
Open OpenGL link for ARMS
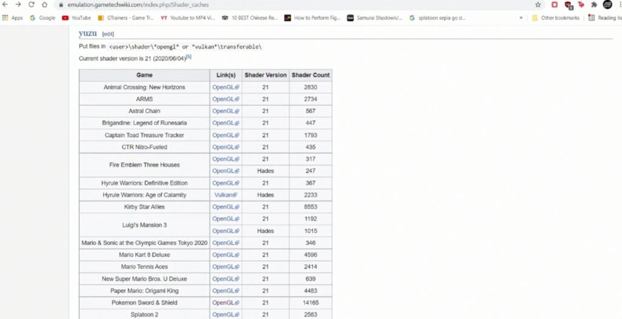226,99
